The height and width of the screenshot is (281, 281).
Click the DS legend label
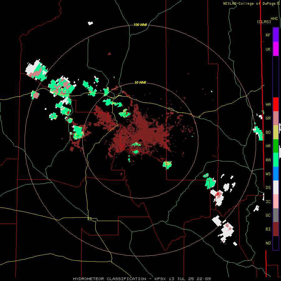[x=268, y=188]
